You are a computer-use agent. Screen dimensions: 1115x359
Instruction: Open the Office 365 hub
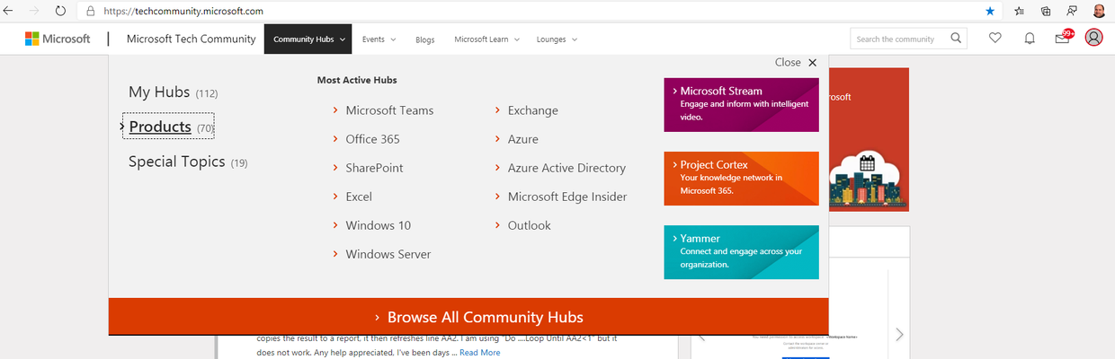click(x=372, y=139)
